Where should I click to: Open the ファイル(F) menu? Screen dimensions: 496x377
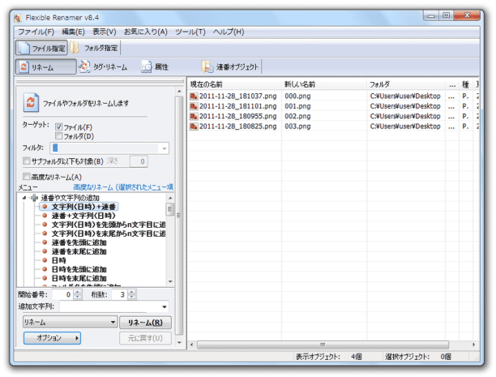[36, 32]
